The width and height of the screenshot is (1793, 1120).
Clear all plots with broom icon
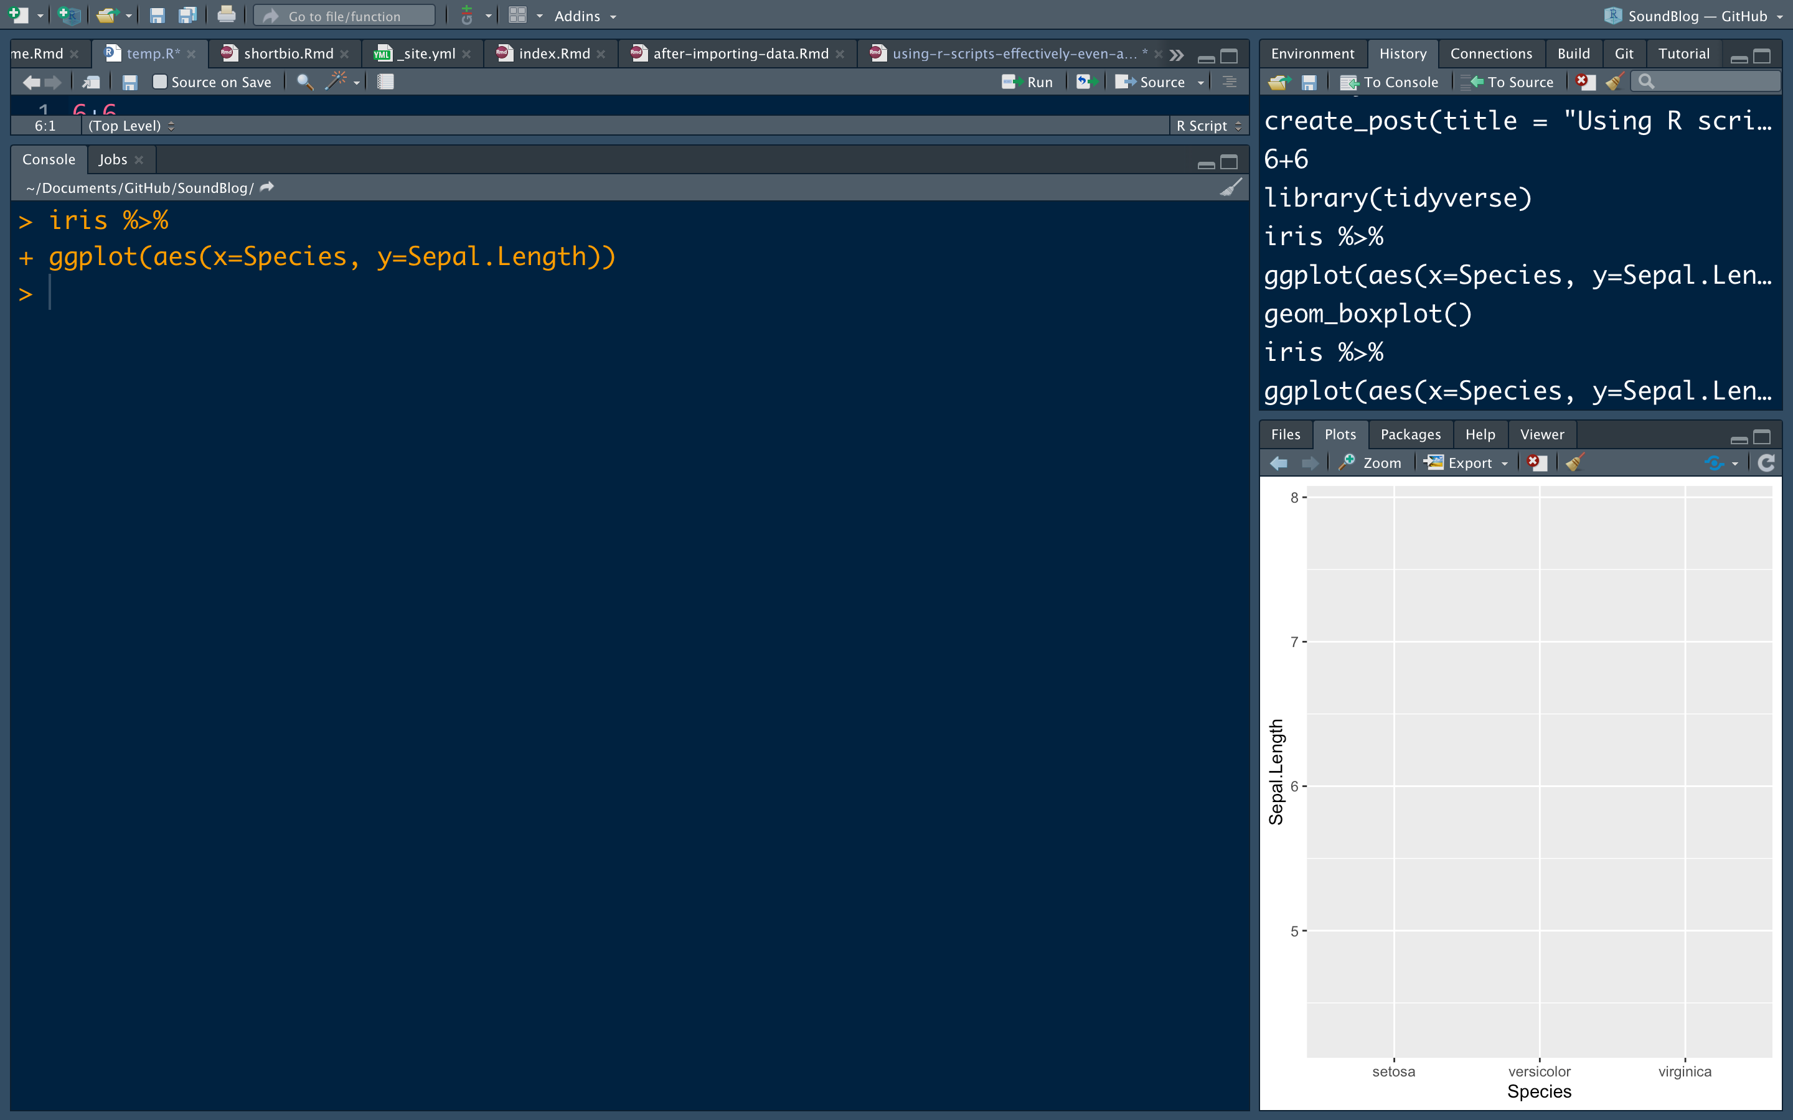1574,462
